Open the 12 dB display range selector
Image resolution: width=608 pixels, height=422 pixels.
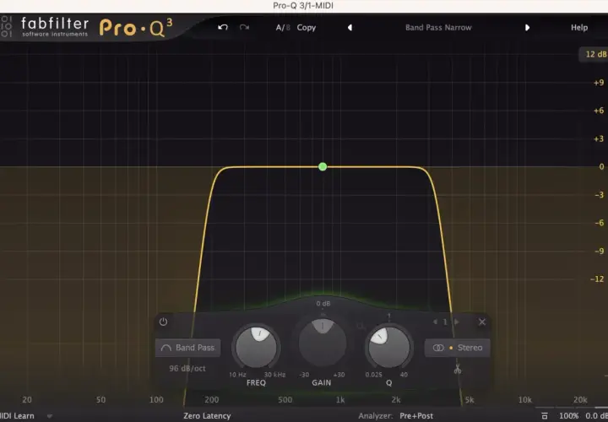[594, 54]
